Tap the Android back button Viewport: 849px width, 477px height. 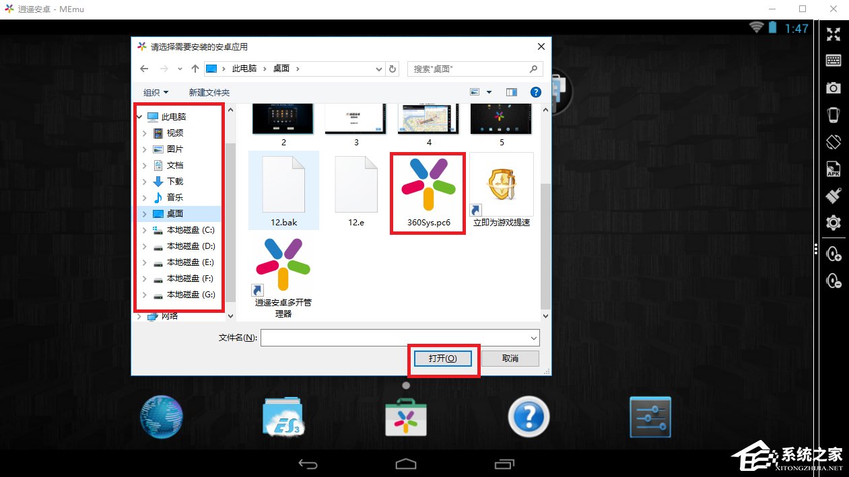(308, 464)
